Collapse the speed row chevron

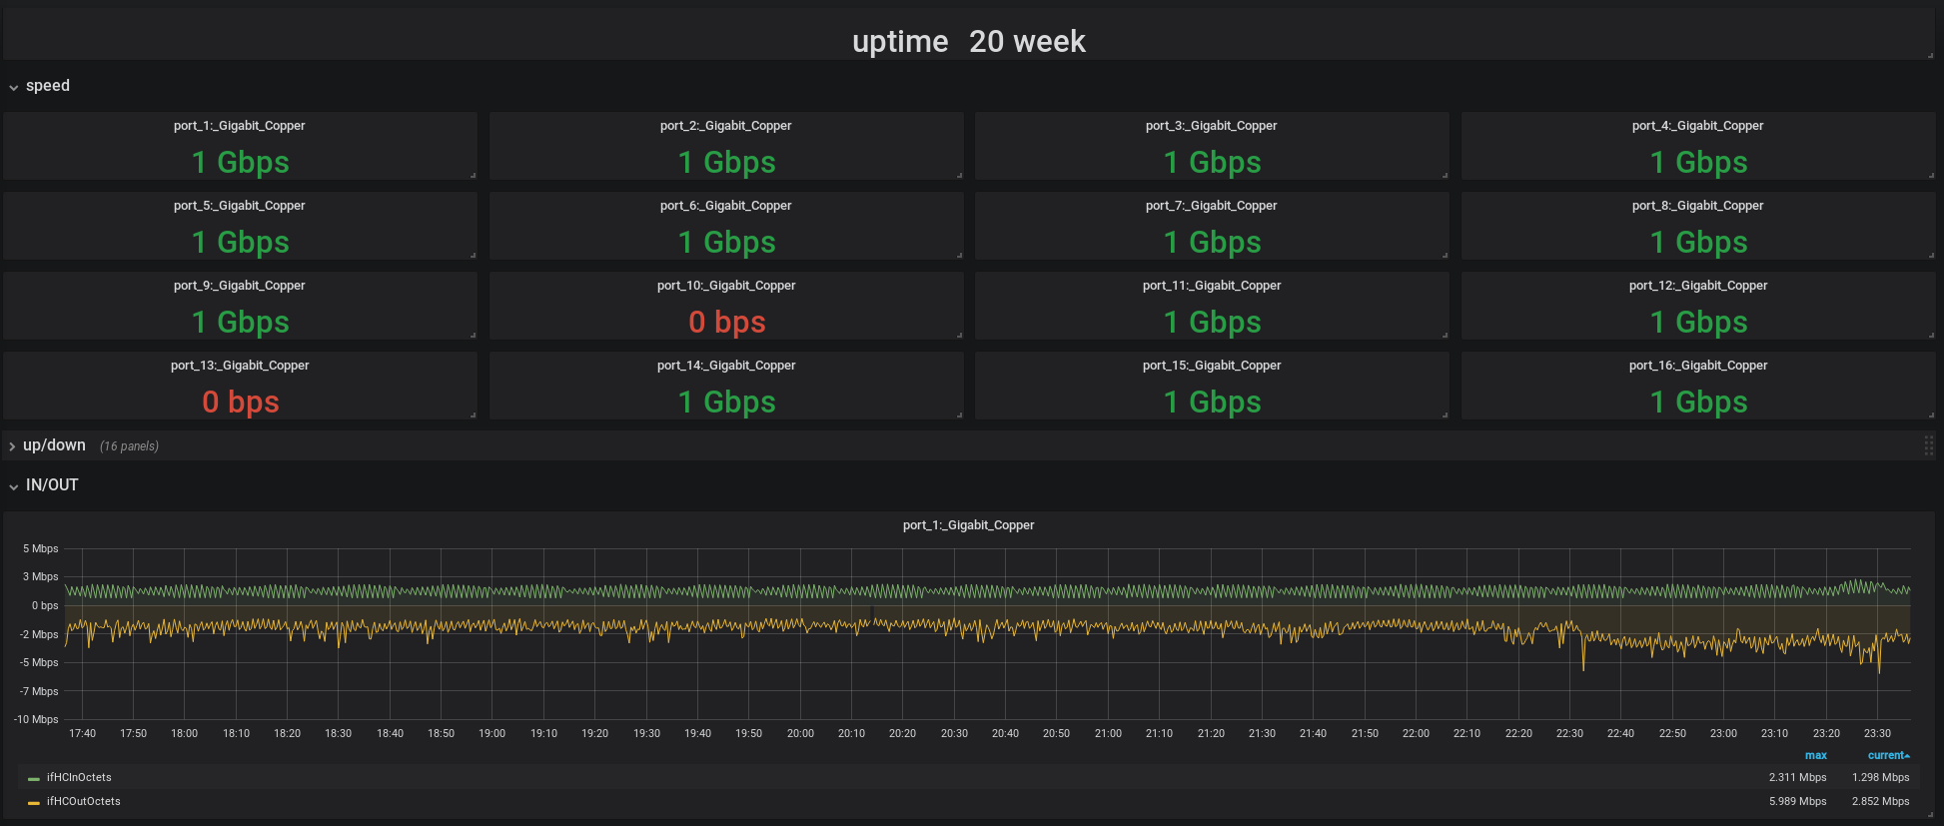coord(14,87)
